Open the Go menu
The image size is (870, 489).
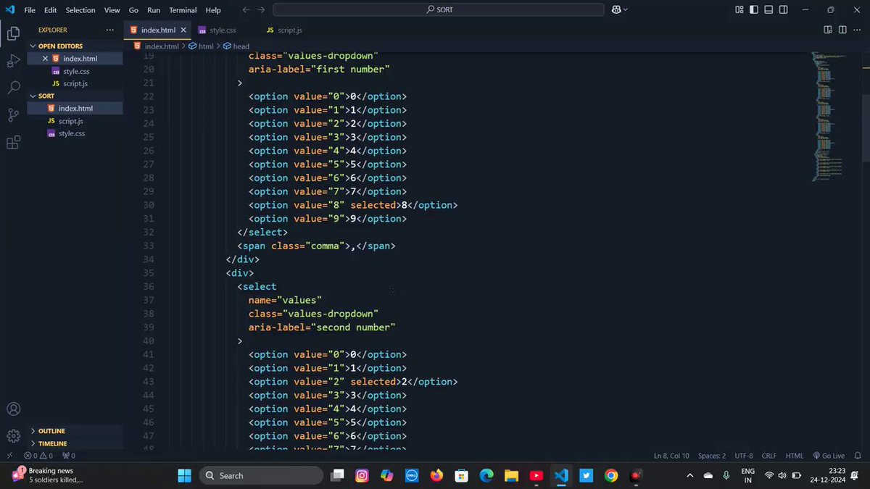tap(133, 10)
